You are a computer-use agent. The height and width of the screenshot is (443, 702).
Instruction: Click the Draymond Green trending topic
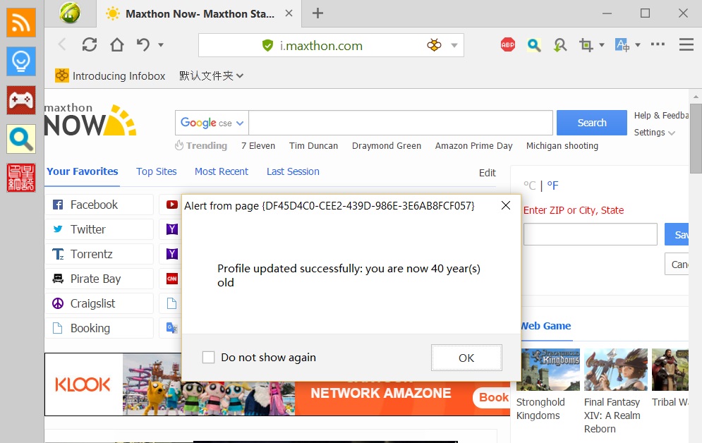(387, 146)
